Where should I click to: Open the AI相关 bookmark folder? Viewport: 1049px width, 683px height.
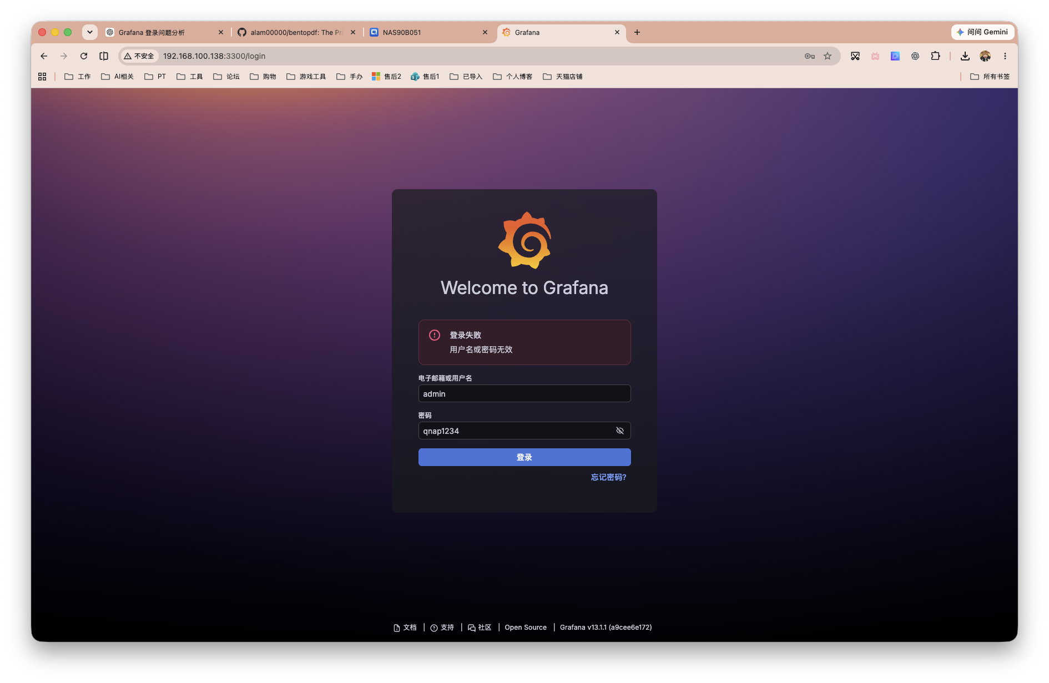point(118,77)
